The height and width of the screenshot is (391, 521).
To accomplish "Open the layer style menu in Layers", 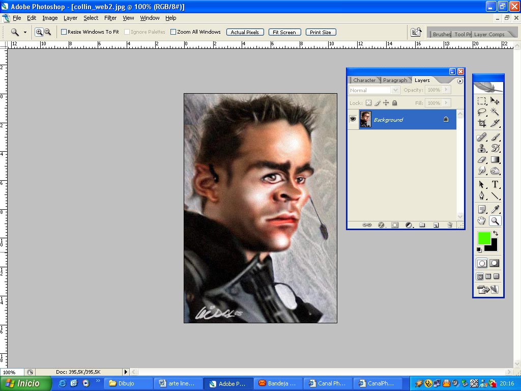I will pyautogui.click(x=381, y=225).
